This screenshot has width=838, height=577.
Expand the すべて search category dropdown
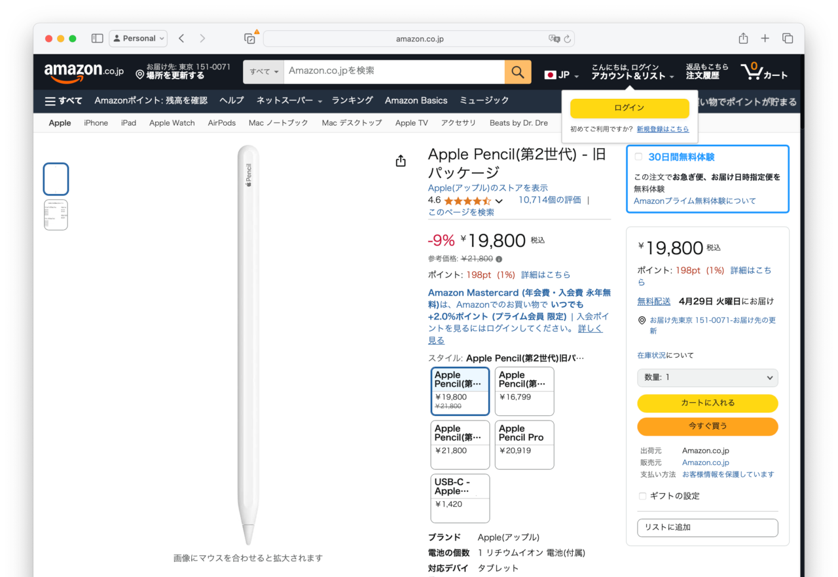[264, 72]
